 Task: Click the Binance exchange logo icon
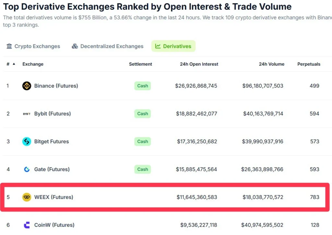(x=27, y=86)
